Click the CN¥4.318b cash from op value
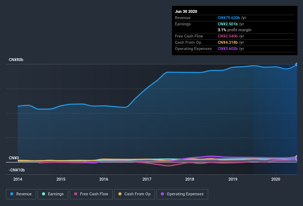 tap(228, 43)
